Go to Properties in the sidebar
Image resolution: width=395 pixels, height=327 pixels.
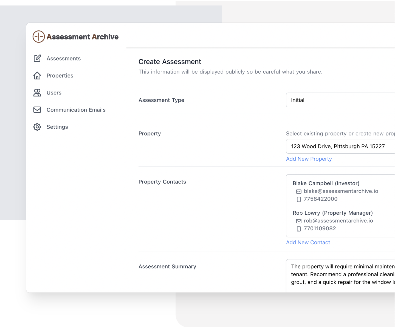[60, 76]
